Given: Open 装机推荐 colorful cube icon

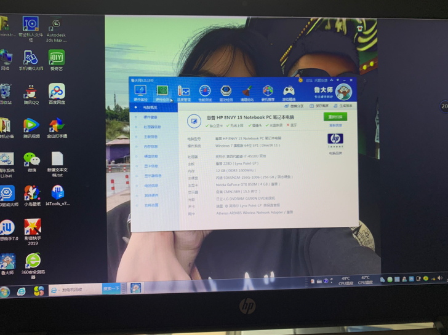Looking at the screenshot, I should (x=268, y=93).
